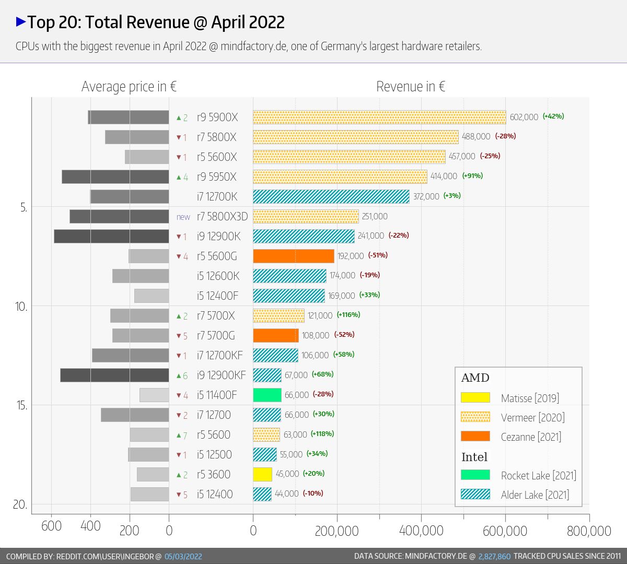Click the Rocket Lake [2021] green legend swatch
Image resolution: width=627 pixels, height=564 pixels.
point(475,475)
